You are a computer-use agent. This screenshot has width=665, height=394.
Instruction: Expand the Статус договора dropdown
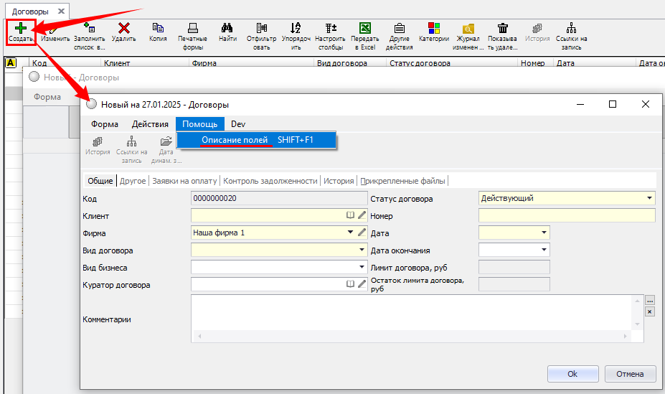tap(649, 198)
